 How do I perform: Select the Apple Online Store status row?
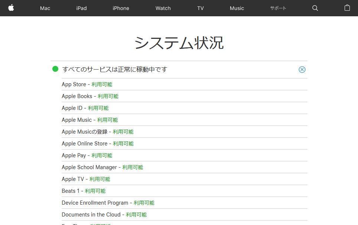point(185,144)
